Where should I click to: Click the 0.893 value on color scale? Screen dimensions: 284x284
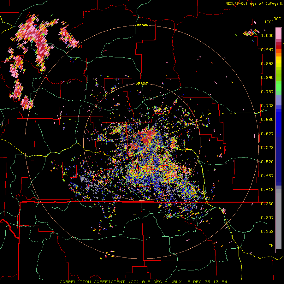tap(267, 63)
